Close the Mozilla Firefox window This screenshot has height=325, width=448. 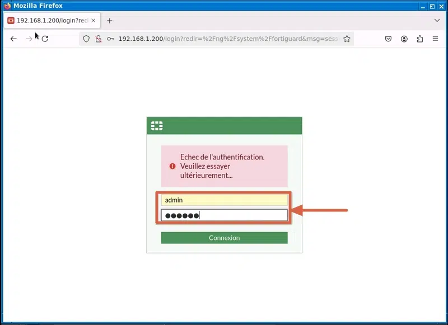coord(441,6)
